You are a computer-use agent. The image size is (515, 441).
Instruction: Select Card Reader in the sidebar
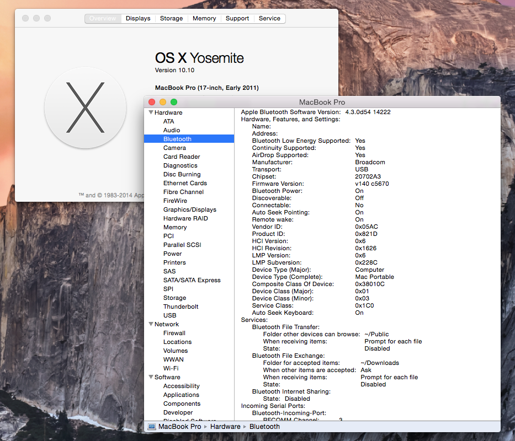tap(182, 157)
